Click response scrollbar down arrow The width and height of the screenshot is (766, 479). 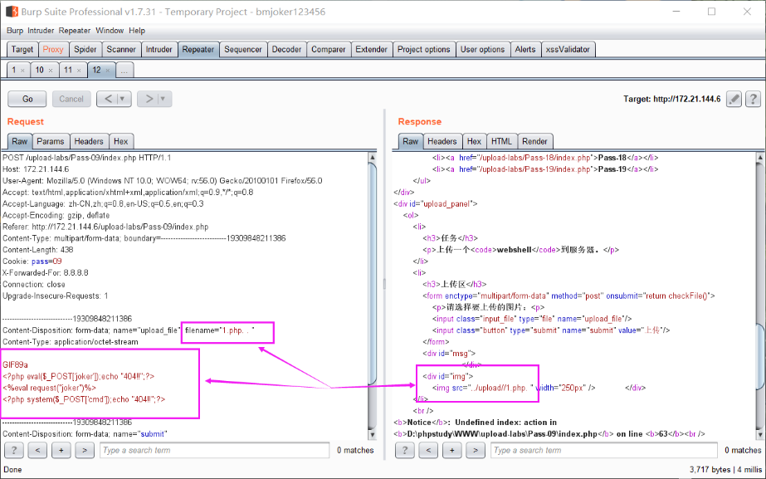(x=760, y=434)
